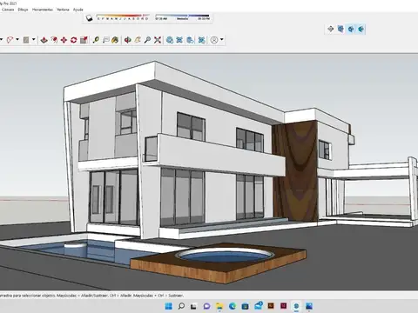Select the Tape Measure tool
Image resolution: width=418 pixels, height=313 pixels.
coord(96,40)
